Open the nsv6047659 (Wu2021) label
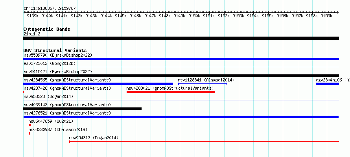The width and height of the screenshot is (350, 157). [x=51, y=121]
